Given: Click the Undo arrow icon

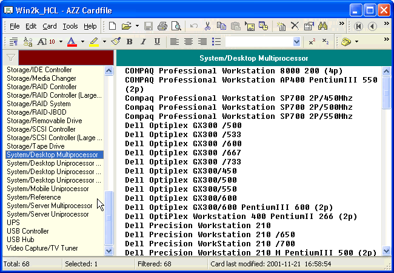Looking at the screenshot, I should click(x=193, y=26).
